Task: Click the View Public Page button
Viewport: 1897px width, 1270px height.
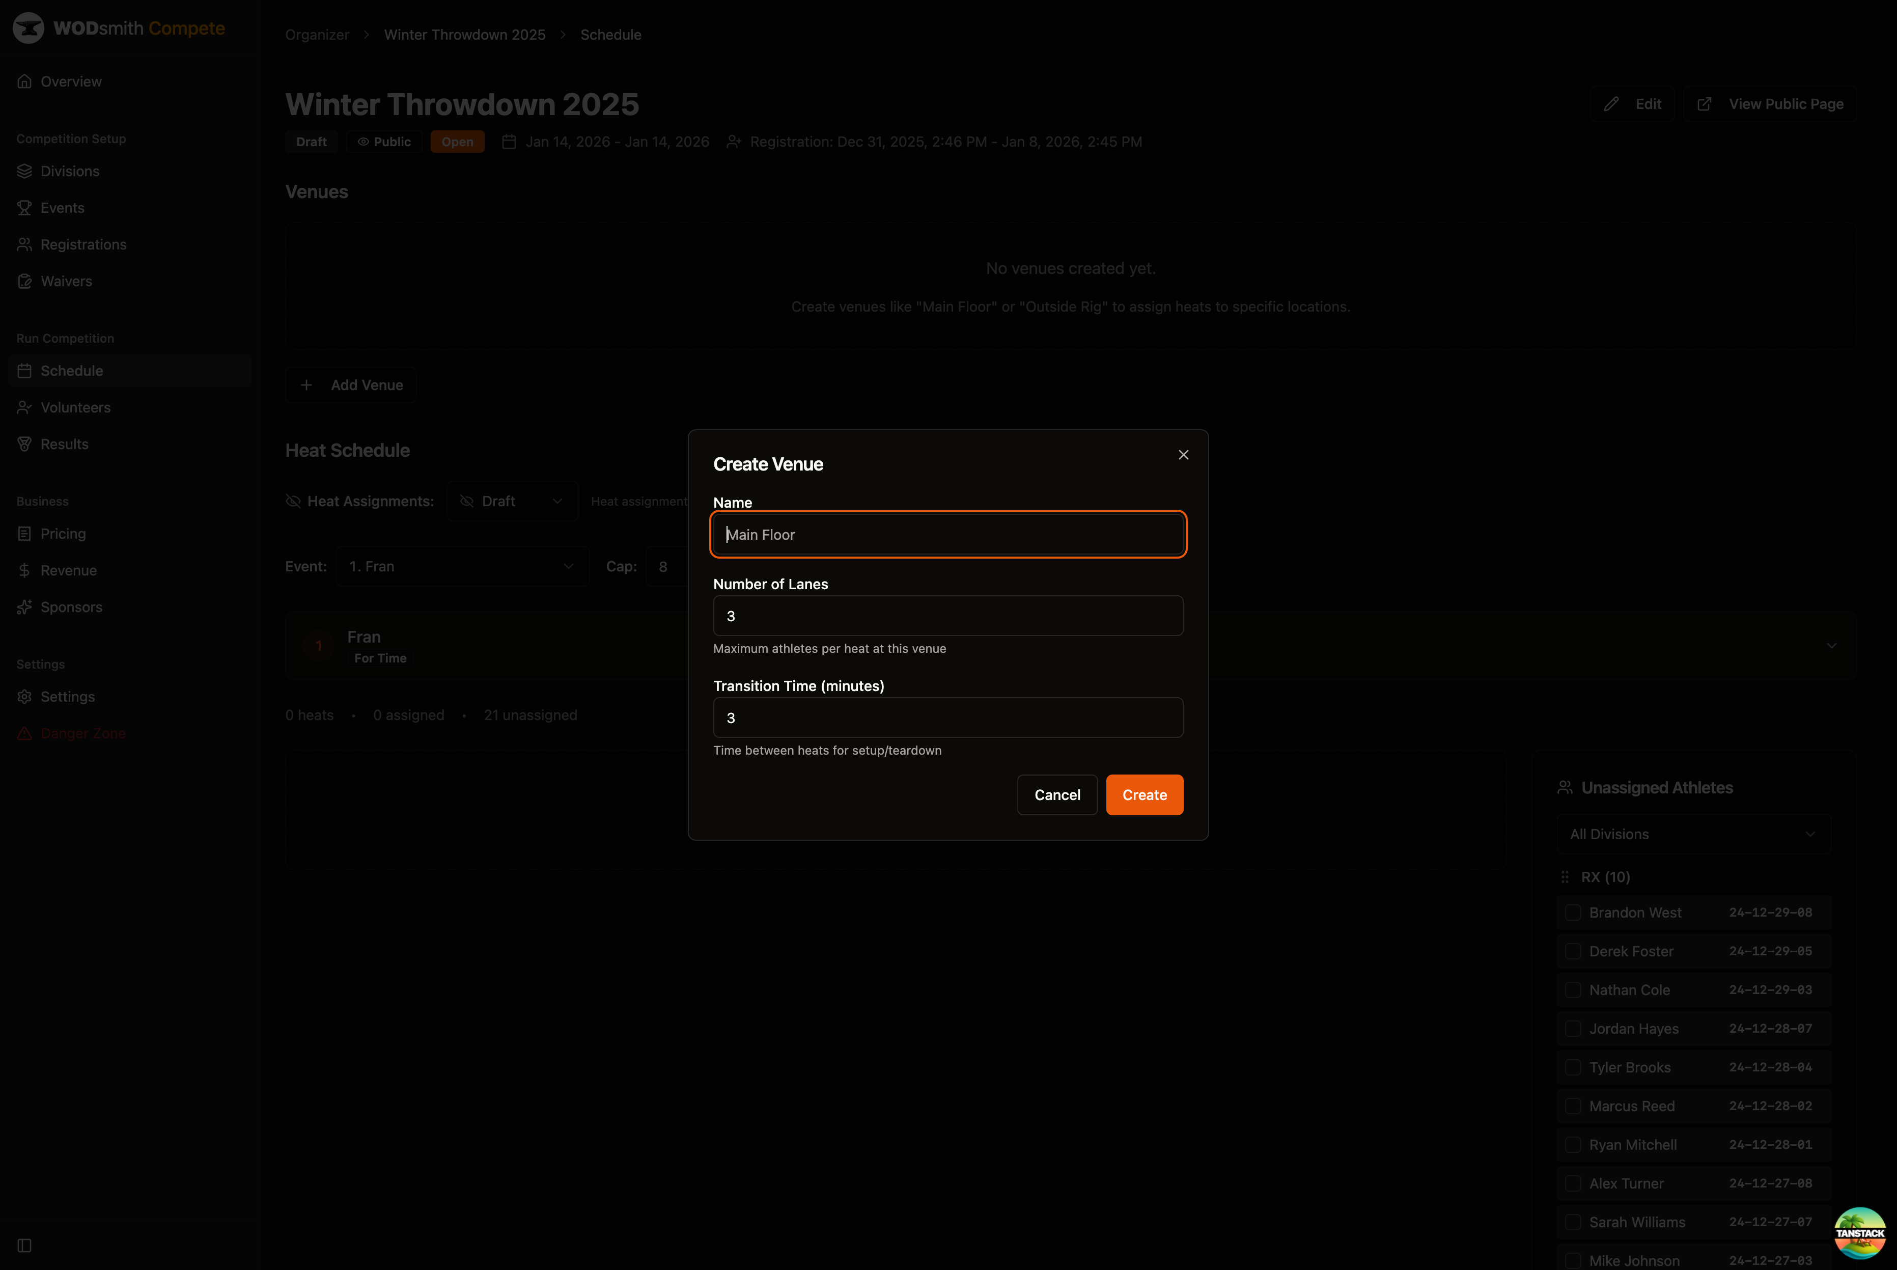Action: coord(1770,104)
